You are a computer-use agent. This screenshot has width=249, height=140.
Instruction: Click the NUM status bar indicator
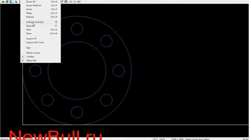[245, 139]
